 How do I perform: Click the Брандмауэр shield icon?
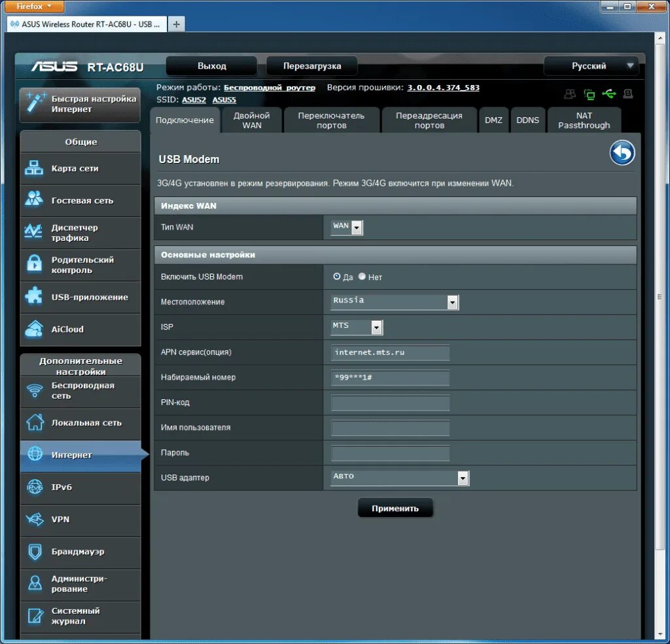click(x=35, y=551)
